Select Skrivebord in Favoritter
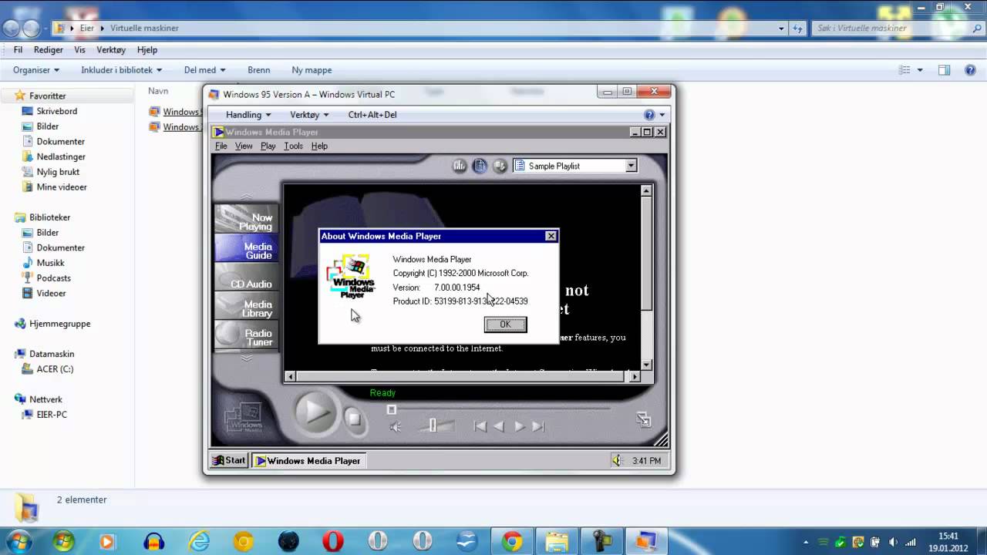Image resolution: width=987 pixels, height=555 pixels. 57,111
